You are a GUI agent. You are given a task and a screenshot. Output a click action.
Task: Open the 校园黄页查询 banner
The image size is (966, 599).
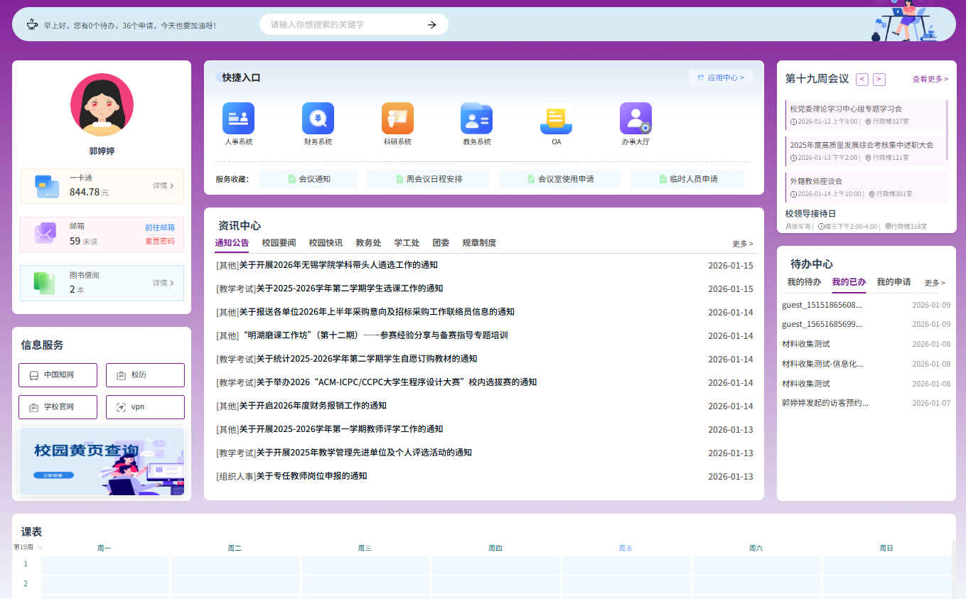click(x=102, y=461)
